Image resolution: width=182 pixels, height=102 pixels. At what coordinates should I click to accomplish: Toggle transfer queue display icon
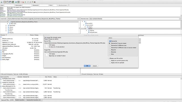pyautogui.click(x=13, y=2)
